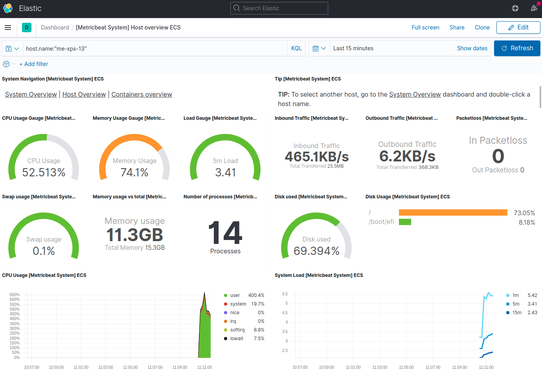Click the green /boot/efi usage bar
542x370 pixels.
point(405,222)
